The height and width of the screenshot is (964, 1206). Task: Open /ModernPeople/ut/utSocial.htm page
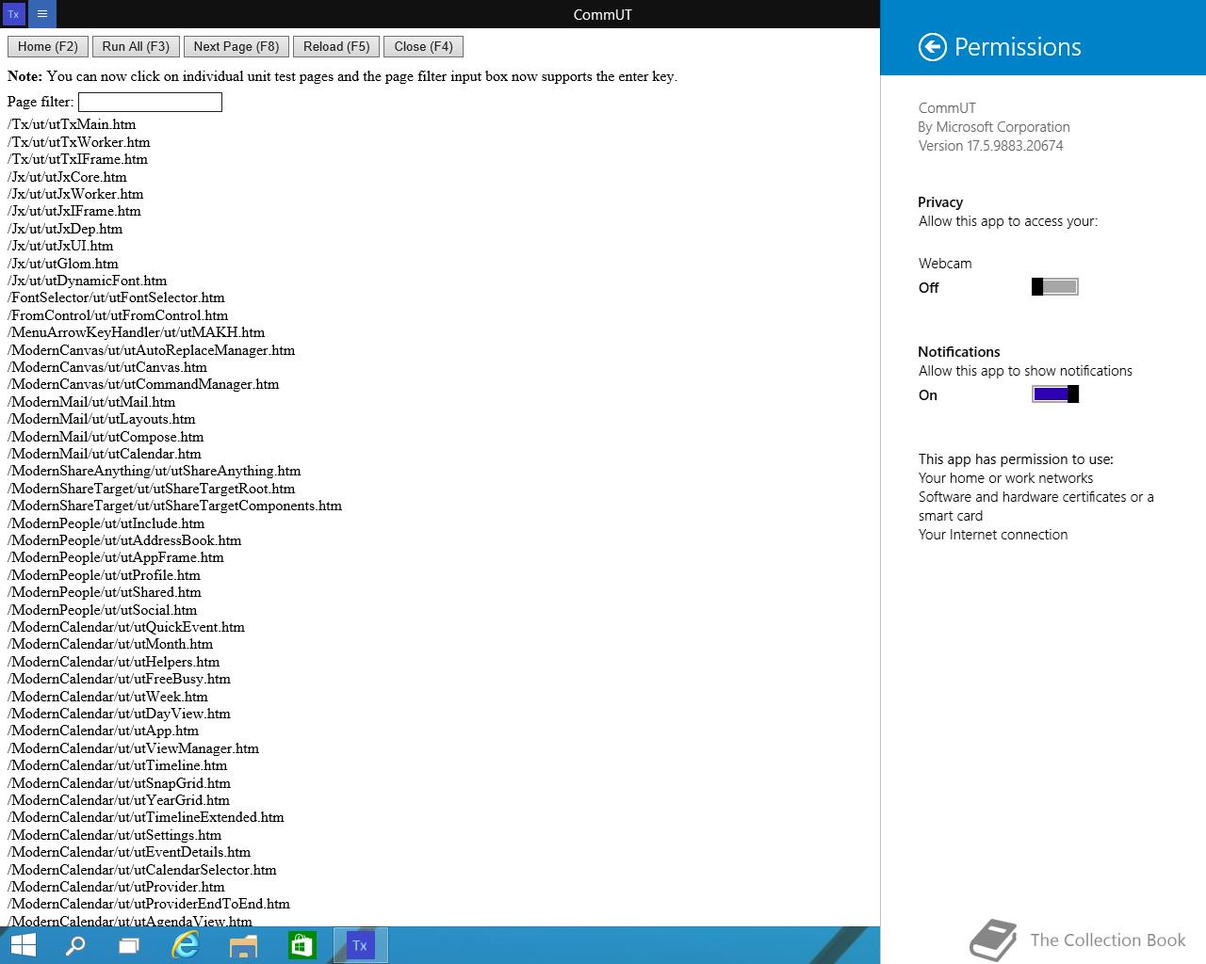tap(103, 610)
